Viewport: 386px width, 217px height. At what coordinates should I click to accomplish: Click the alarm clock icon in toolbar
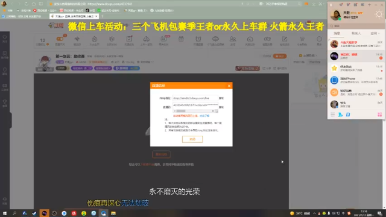198,39
